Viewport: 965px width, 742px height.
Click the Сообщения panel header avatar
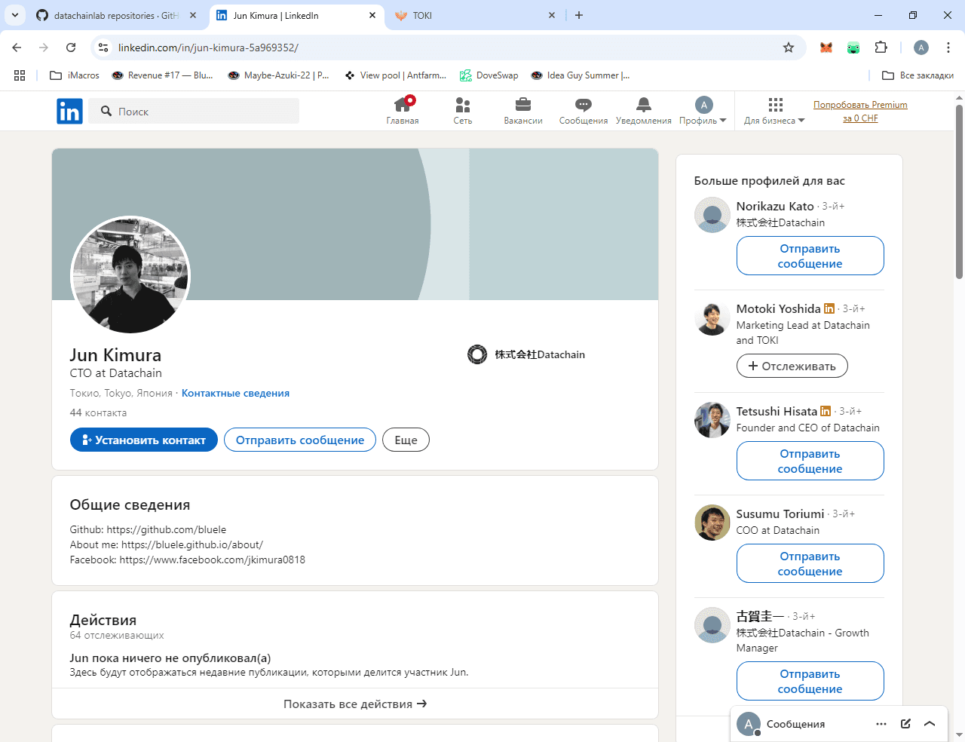click(748, 724)
